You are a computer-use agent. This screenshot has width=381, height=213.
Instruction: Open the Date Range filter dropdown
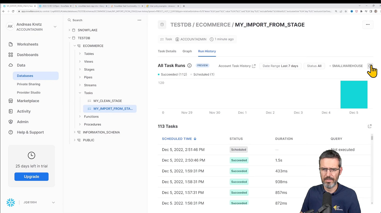(280, 66)
